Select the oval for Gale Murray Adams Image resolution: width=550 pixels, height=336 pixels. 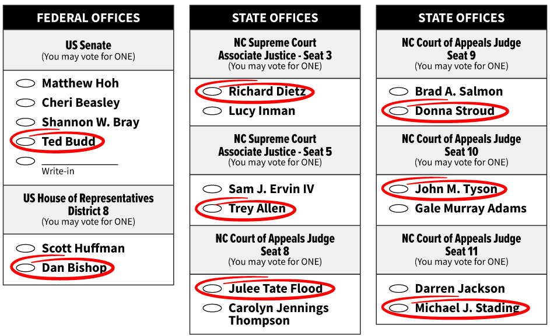click(x=399, y=209)
